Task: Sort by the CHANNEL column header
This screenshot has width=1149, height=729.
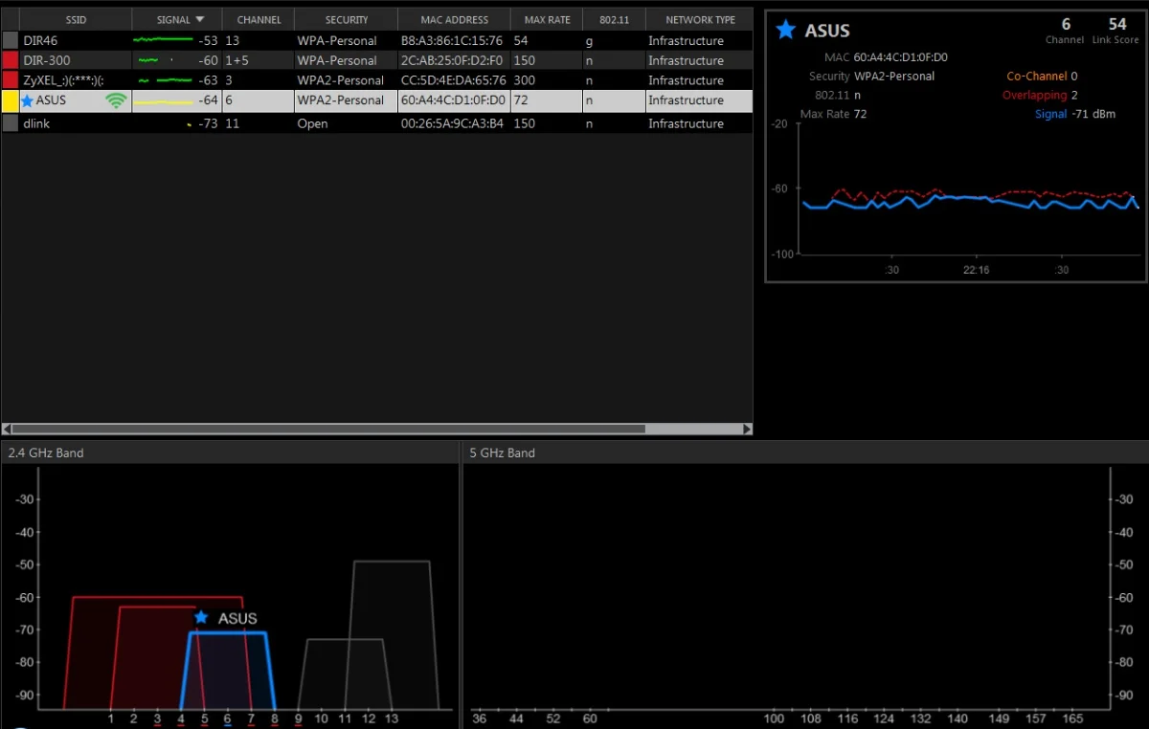Action: [259, 19]
